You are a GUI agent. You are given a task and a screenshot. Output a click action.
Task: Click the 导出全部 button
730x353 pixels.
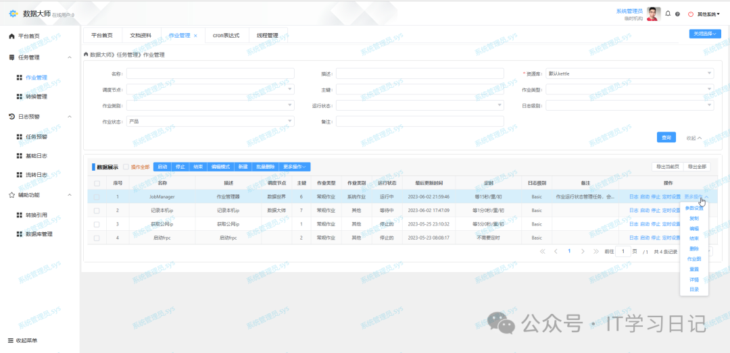[x=698, y=167]
